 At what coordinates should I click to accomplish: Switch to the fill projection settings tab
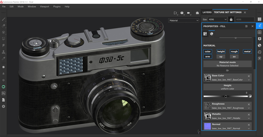(205, 34)
